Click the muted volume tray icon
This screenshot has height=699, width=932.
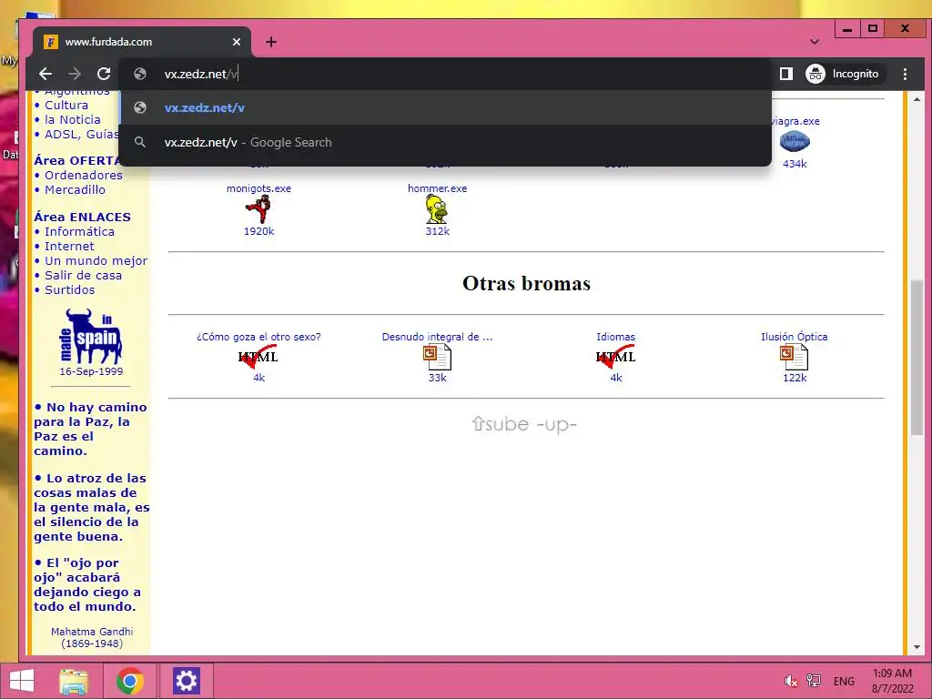click(790, 681)
